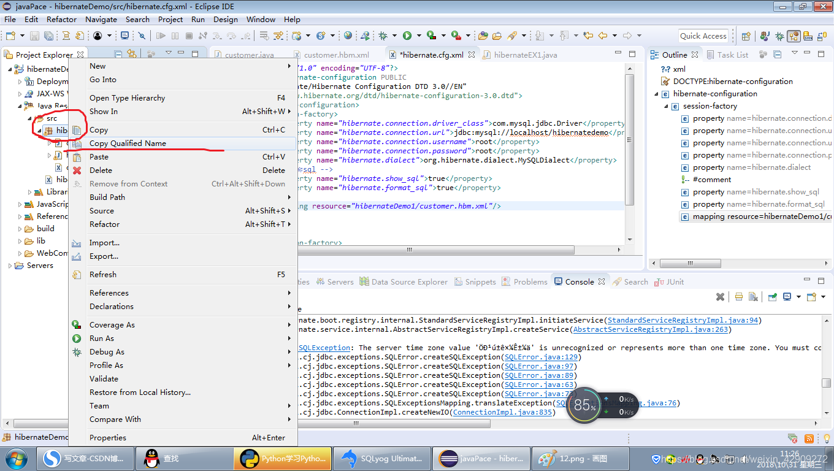Open the Navigate menu in menu bar
Viewport: 834px width, 471px height.
[101, 19]
